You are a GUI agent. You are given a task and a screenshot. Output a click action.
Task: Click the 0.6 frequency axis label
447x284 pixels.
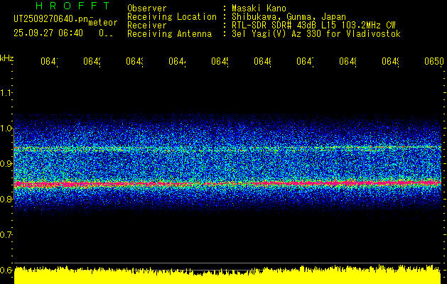pyautogui.click(x=6, y=270)
